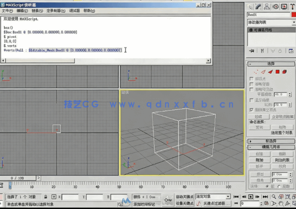Click the Set Key button

pyautogui.click(x=184, y=204)
